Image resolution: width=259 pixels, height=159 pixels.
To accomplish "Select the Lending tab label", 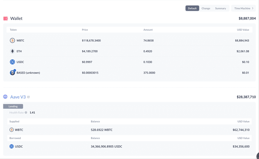I will (13, 106).
